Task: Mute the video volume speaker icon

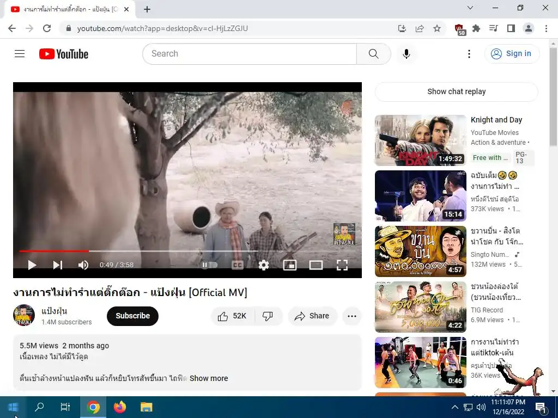Action: click(83, 265)
